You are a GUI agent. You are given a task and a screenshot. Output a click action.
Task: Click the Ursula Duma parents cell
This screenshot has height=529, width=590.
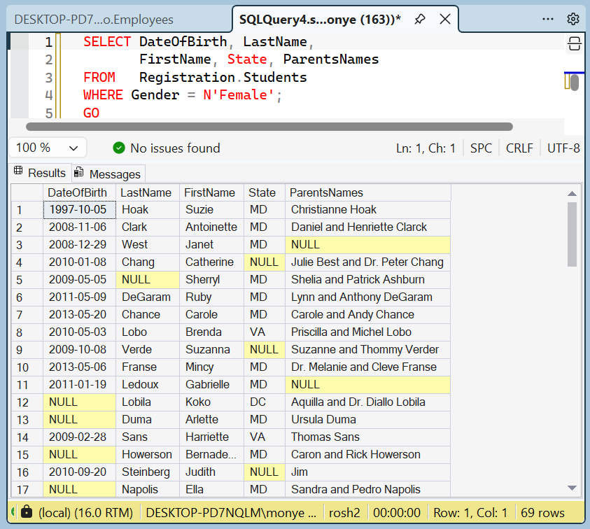pyautogui.click(x=367, y=420)
